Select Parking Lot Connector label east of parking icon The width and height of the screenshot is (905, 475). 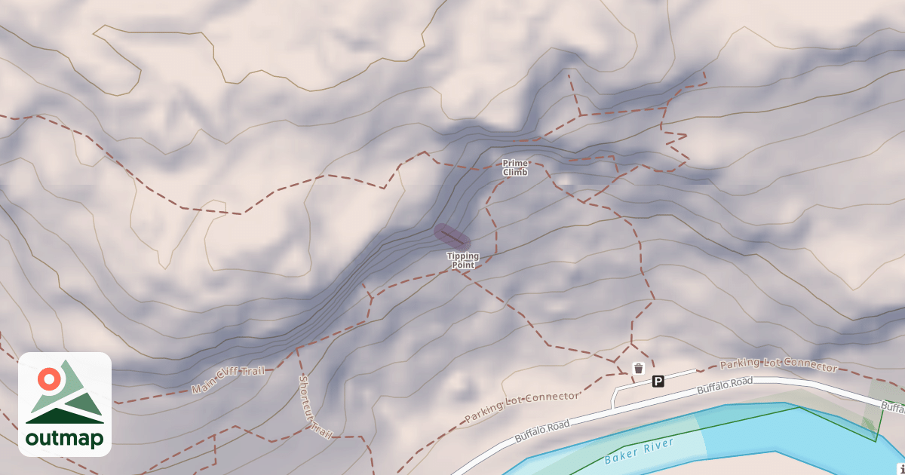[778, 366]
